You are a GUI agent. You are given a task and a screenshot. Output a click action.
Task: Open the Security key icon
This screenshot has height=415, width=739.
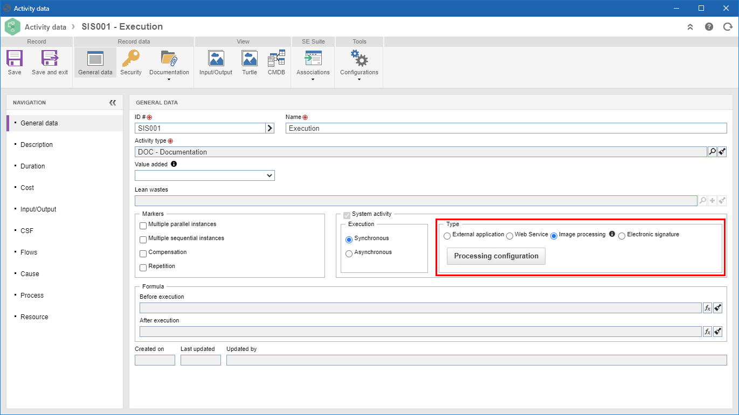pyautogui.click(x=130, y=58)
